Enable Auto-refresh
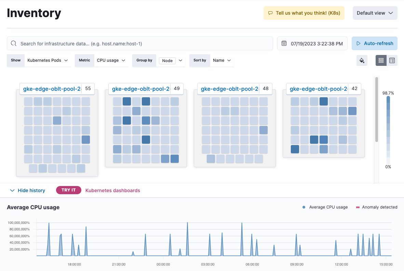 pyautogui.click(x=375, y=43)
